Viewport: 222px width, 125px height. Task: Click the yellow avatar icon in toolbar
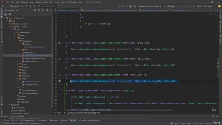coord(219,6)
